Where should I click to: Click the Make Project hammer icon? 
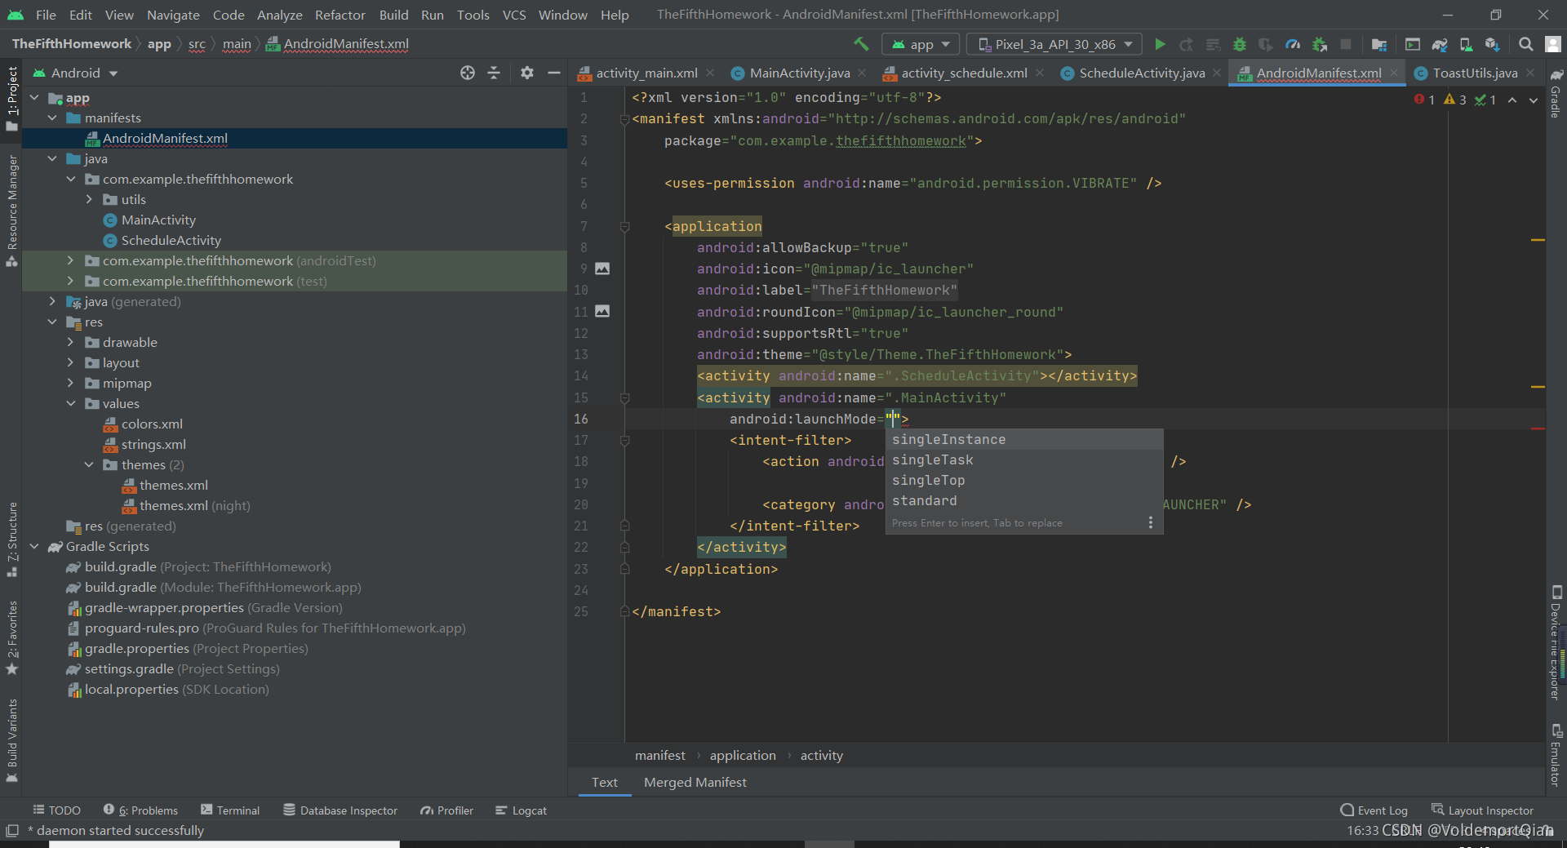coord(861,44)
